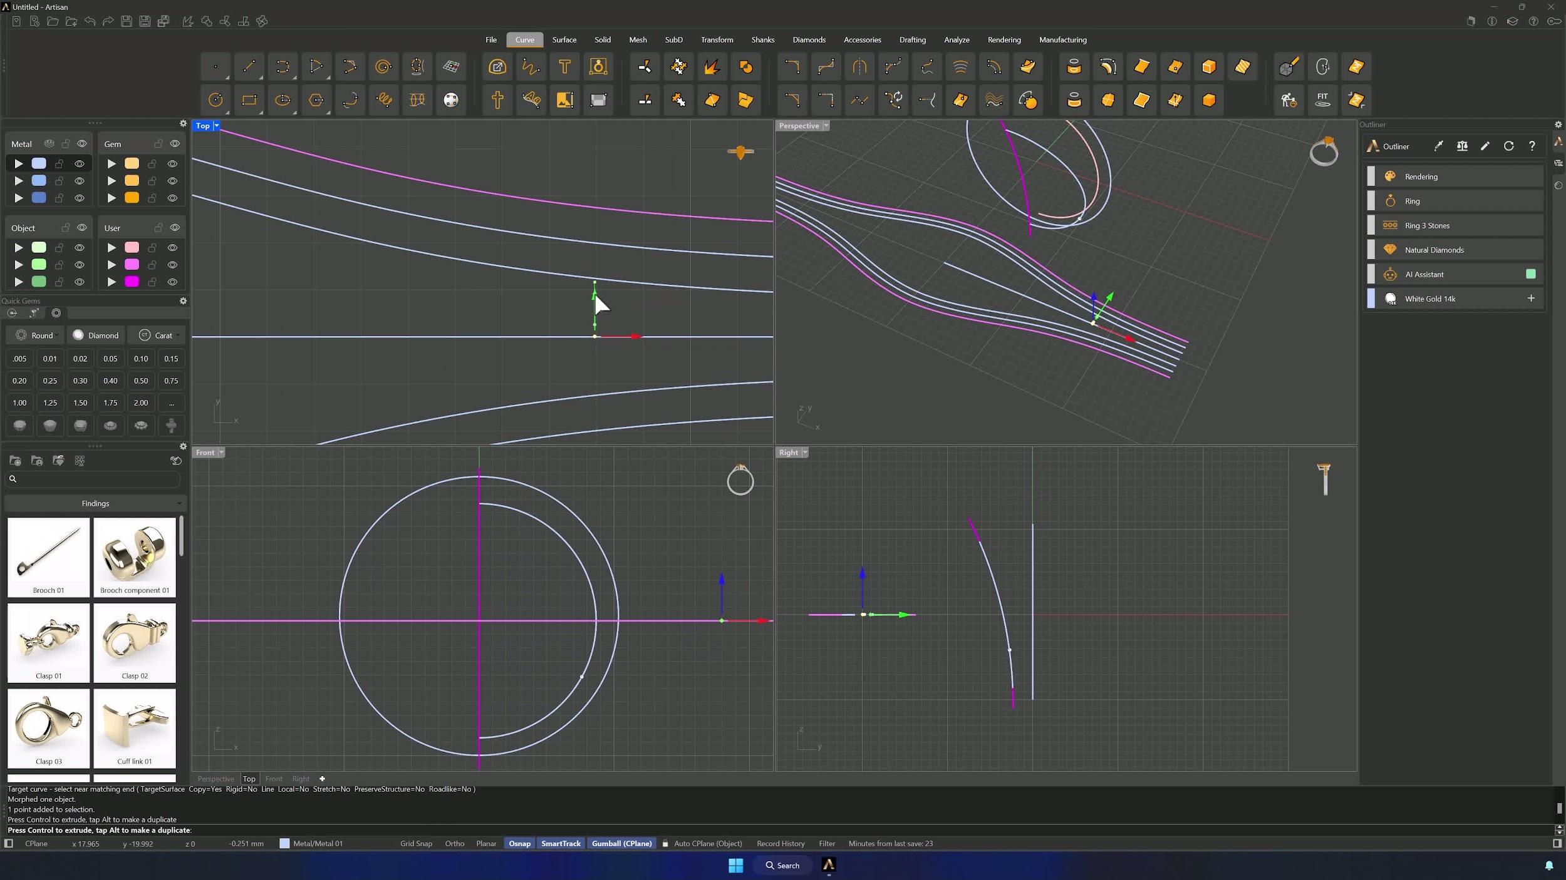Toggle visibility eye on Gem layer header

point(175,143)
